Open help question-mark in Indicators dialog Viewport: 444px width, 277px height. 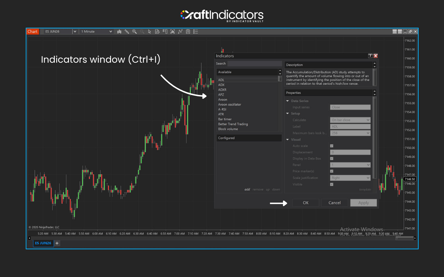[370, 56]
